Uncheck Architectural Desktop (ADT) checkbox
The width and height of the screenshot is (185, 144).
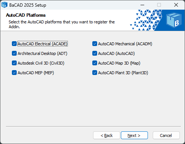(x=14, y=53)
